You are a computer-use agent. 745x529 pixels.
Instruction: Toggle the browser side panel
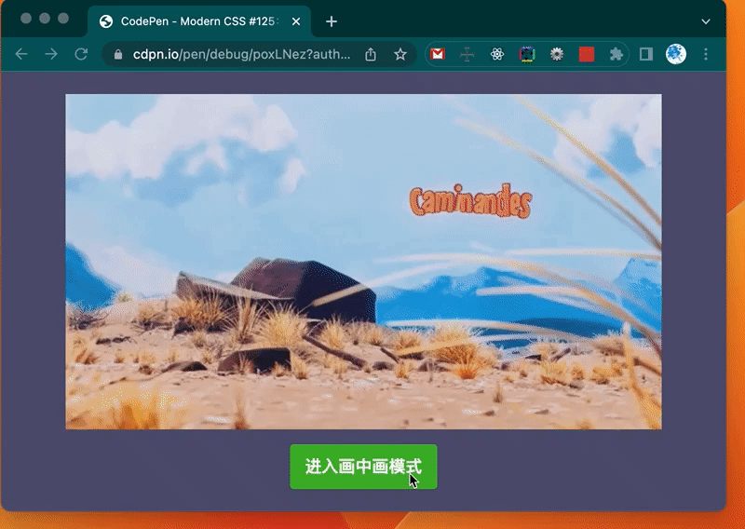tap(646, 54)
